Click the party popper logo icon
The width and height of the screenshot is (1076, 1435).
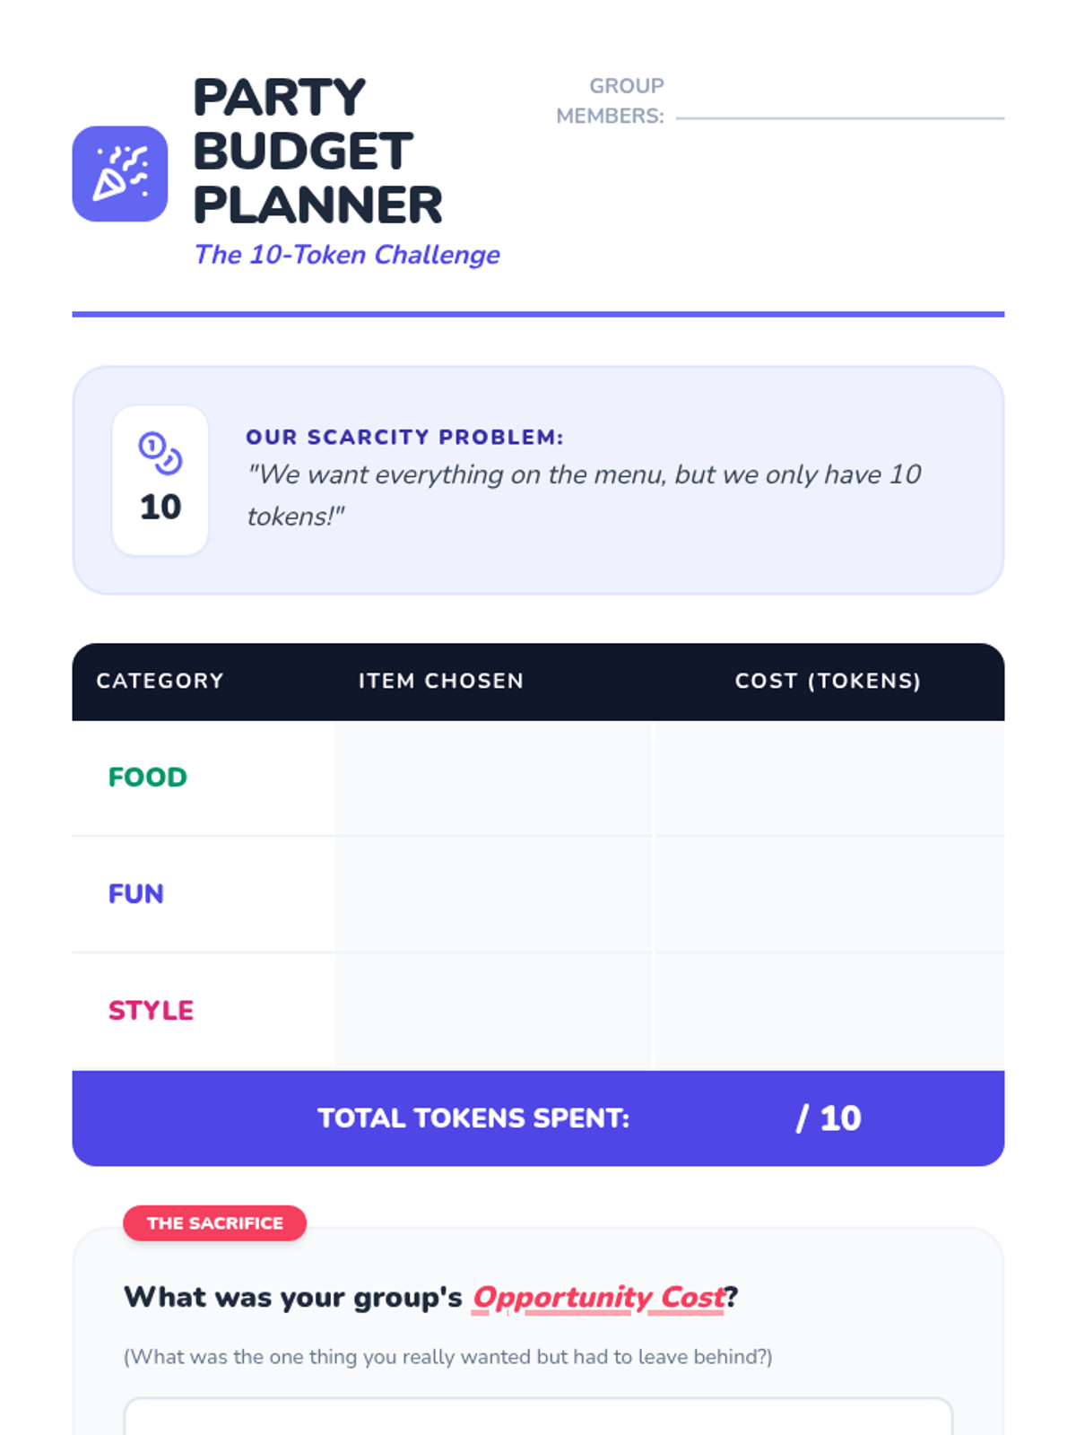point(119,173)
